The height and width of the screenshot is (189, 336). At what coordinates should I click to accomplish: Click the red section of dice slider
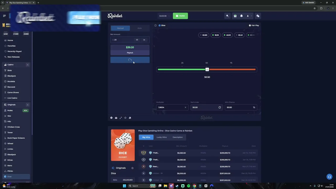[232, 70]
